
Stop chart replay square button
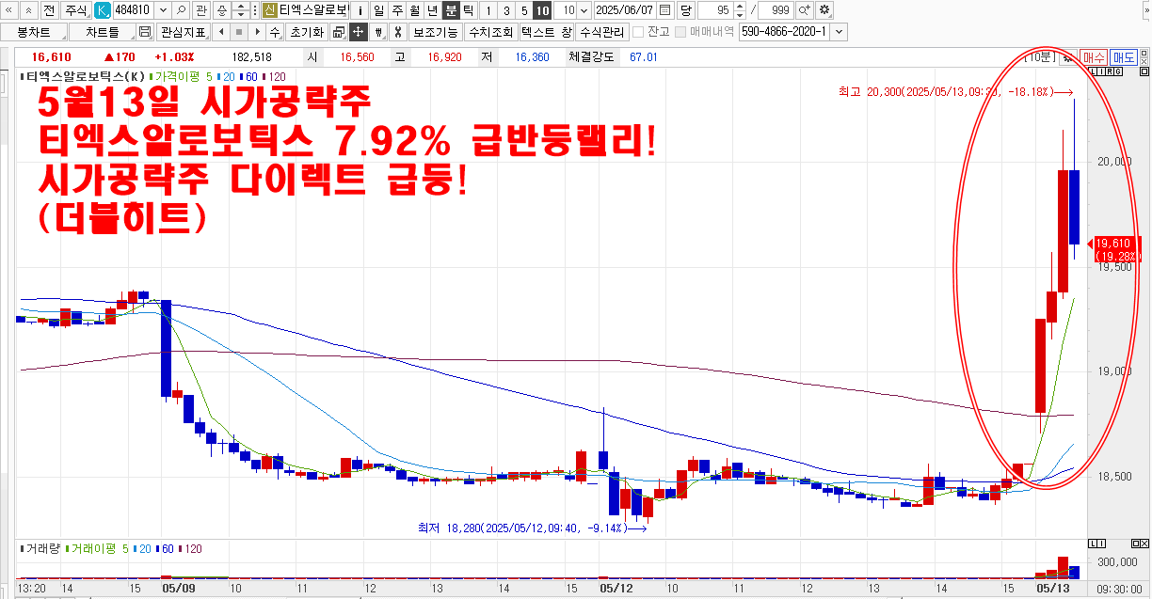[x=237, y=32]
